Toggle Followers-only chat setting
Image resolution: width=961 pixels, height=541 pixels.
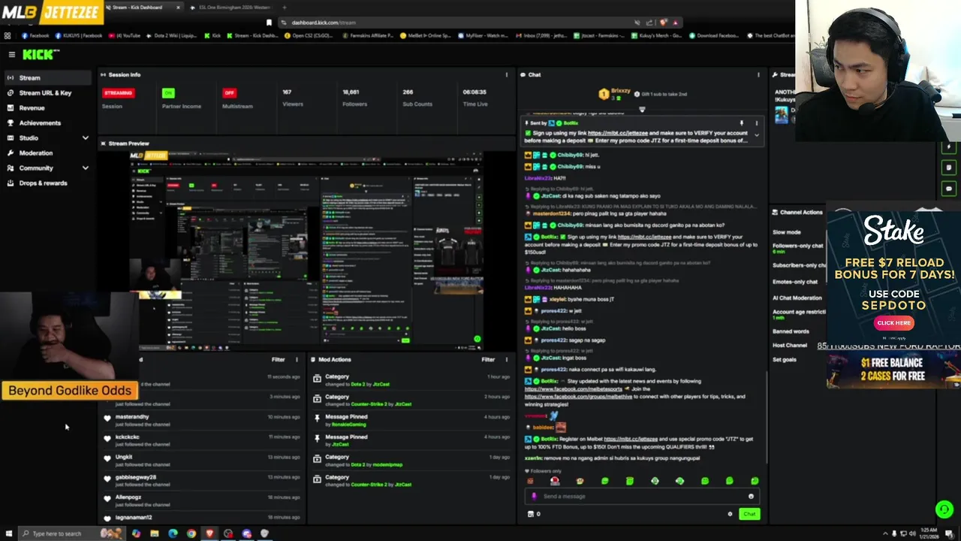799,246
